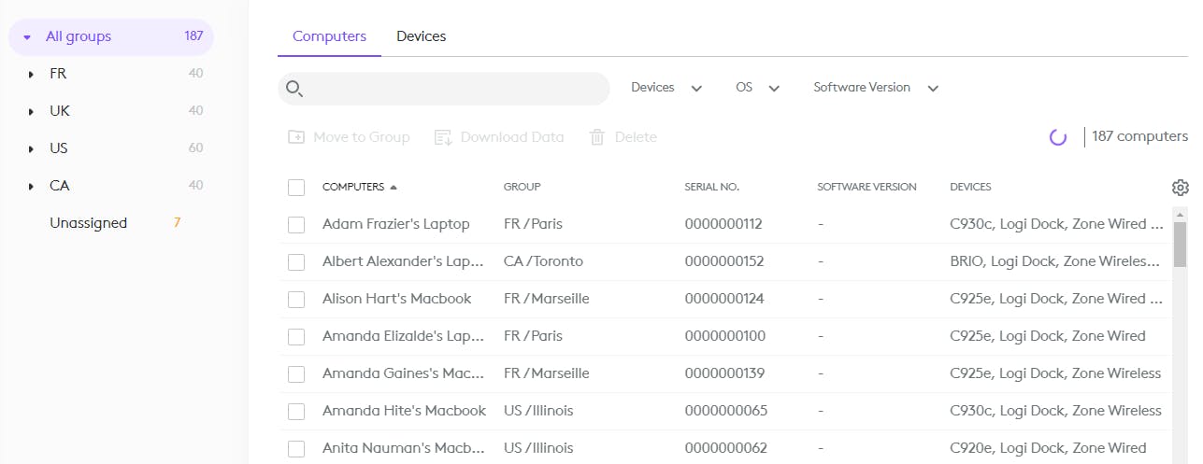1203x464 pixels.
Task: Tick the select-all computers checkbox
Action: tap(296, 188)
